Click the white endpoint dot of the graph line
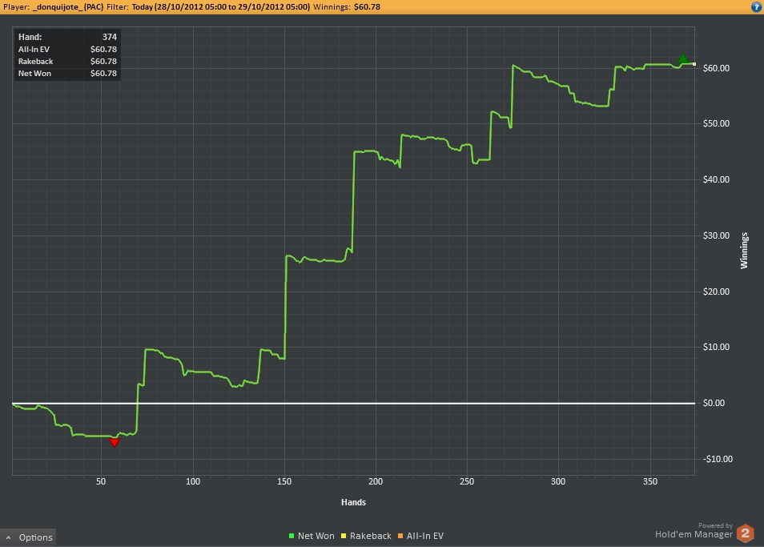This screenshot has width=764, height=547. click(694, 64)
